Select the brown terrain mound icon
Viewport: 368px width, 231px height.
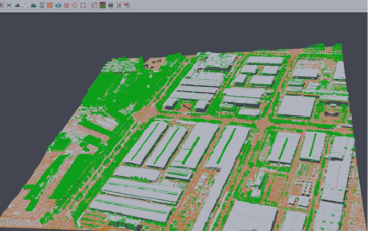pos(17,5)
